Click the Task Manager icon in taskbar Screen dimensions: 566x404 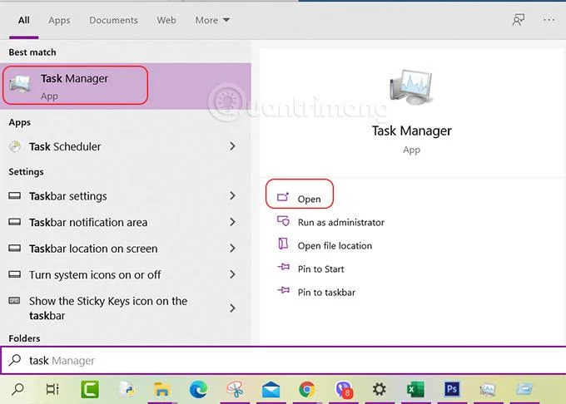click(487, 389)
